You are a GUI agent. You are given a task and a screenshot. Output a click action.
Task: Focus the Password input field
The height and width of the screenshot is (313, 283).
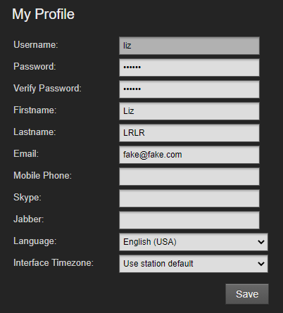point(189,68)
